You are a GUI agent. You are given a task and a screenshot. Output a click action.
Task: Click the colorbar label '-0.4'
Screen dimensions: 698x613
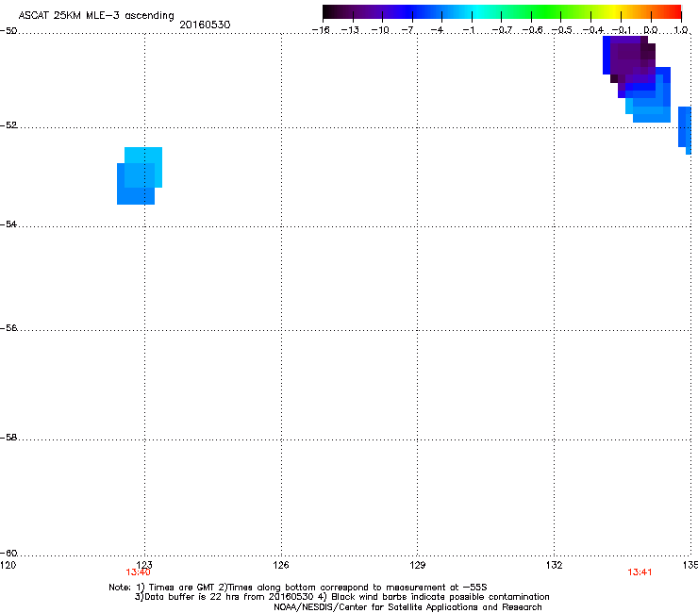(592, 30)
